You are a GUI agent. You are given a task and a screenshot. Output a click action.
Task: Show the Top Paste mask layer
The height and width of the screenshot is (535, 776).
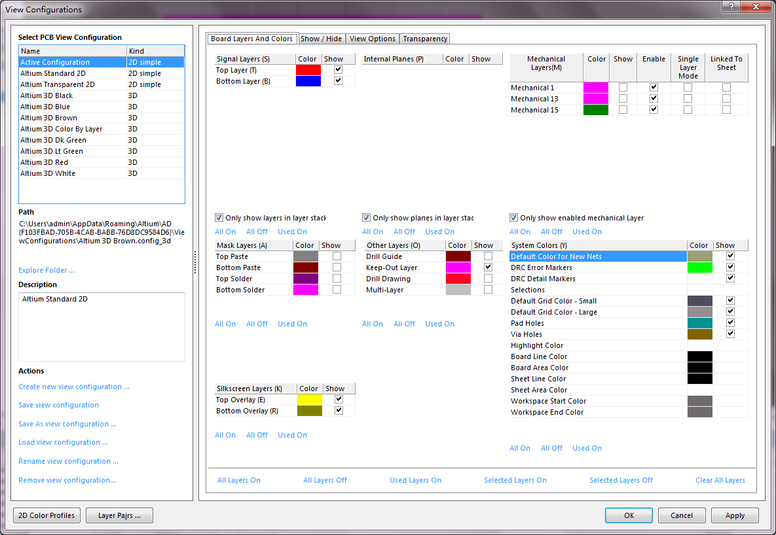click(337, 256)
